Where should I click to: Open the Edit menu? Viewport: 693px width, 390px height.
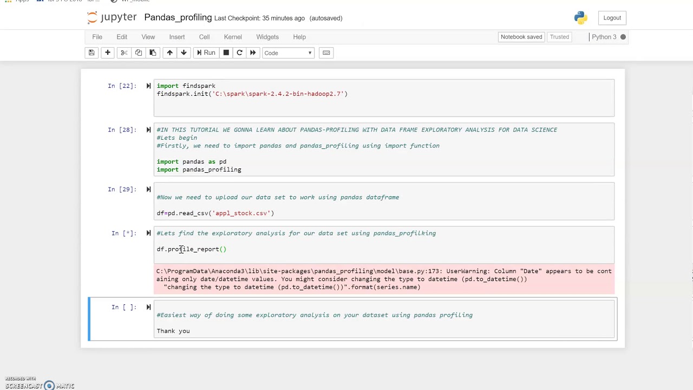coord(122,37)
